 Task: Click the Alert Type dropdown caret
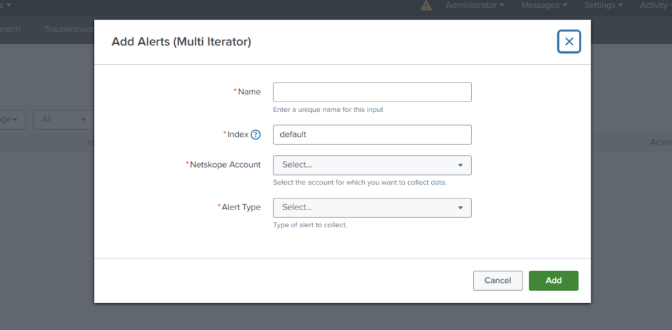460,208
